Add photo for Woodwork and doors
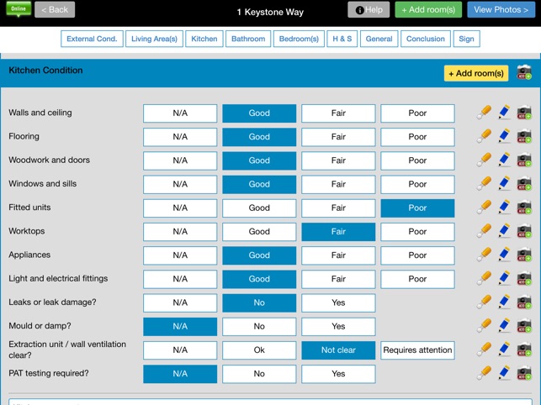This screenshot has height=405, width=541. pos(524,160)
